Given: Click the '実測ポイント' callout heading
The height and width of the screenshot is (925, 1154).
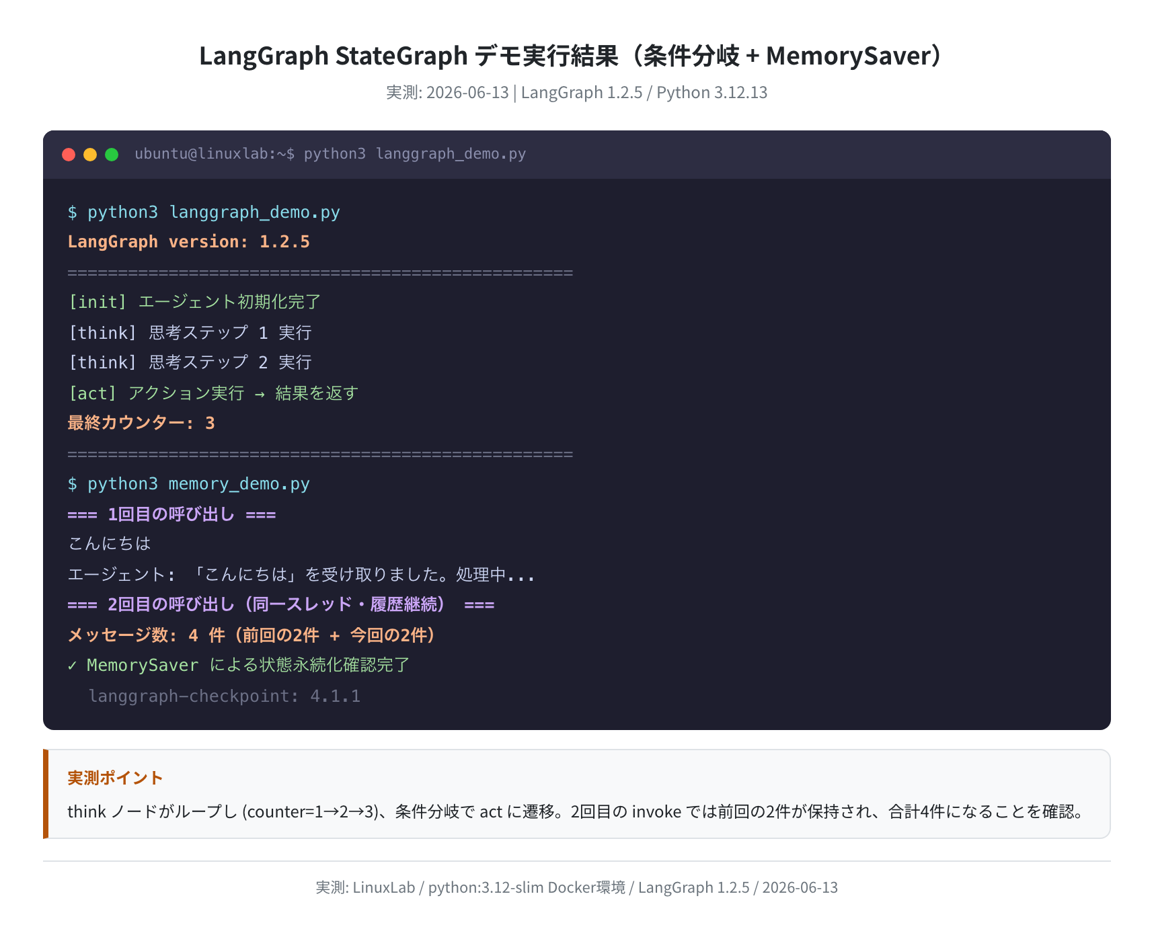Looking at the screenshot, I should (x=115, y=778).
